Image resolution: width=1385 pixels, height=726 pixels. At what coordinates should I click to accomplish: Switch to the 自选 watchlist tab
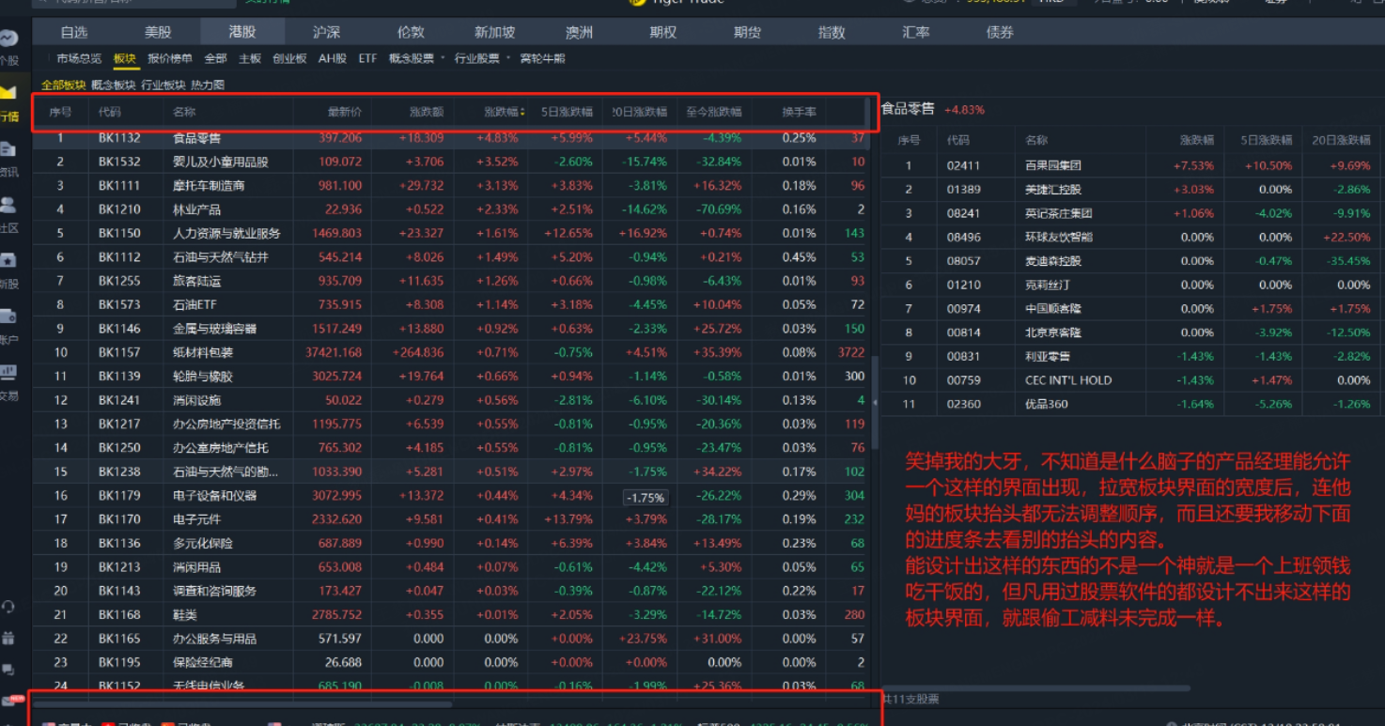[x=74, y=32]
